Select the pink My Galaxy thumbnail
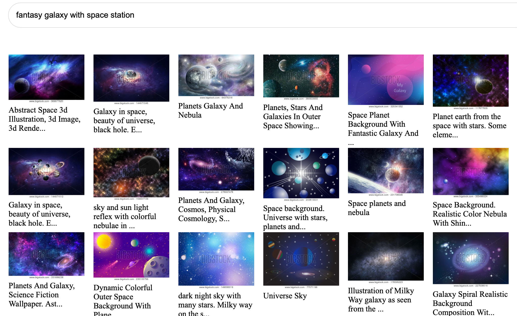The width and height of the screenshot is (517, 316). coord(386,80)
